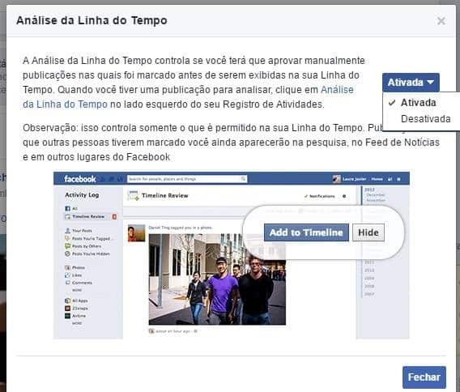Click the dialog title Análise da Linha do Tempo
The height and width of the screenshot is (392, 460).
coord(92,20)
